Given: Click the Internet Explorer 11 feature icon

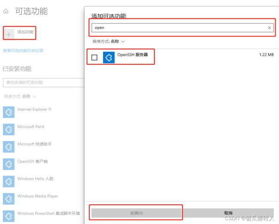Looking at the screenshot, I should (9, 112).
